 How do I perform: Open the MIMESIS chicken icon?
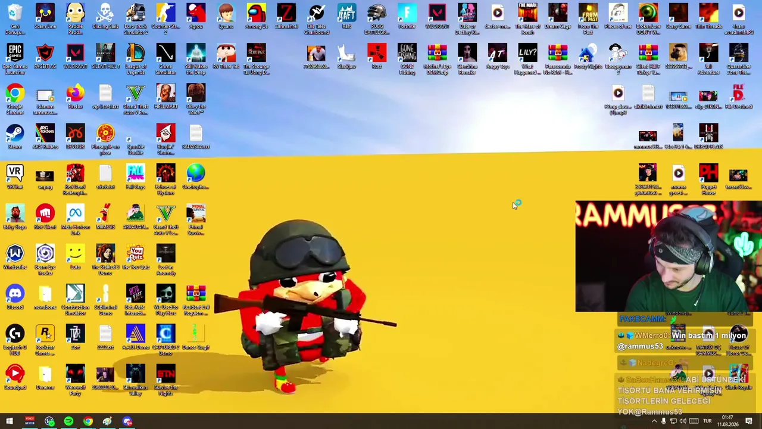click(105, 216)
